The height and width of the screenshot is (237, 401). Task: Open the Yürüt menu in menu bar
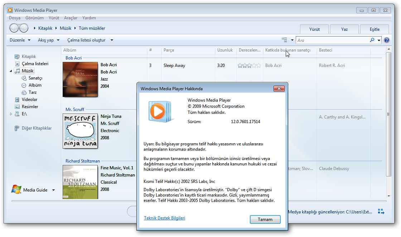(54, 18)
